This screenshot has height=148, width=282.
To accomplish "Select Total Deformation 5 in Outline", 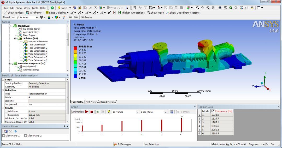I will click(38, 57).
